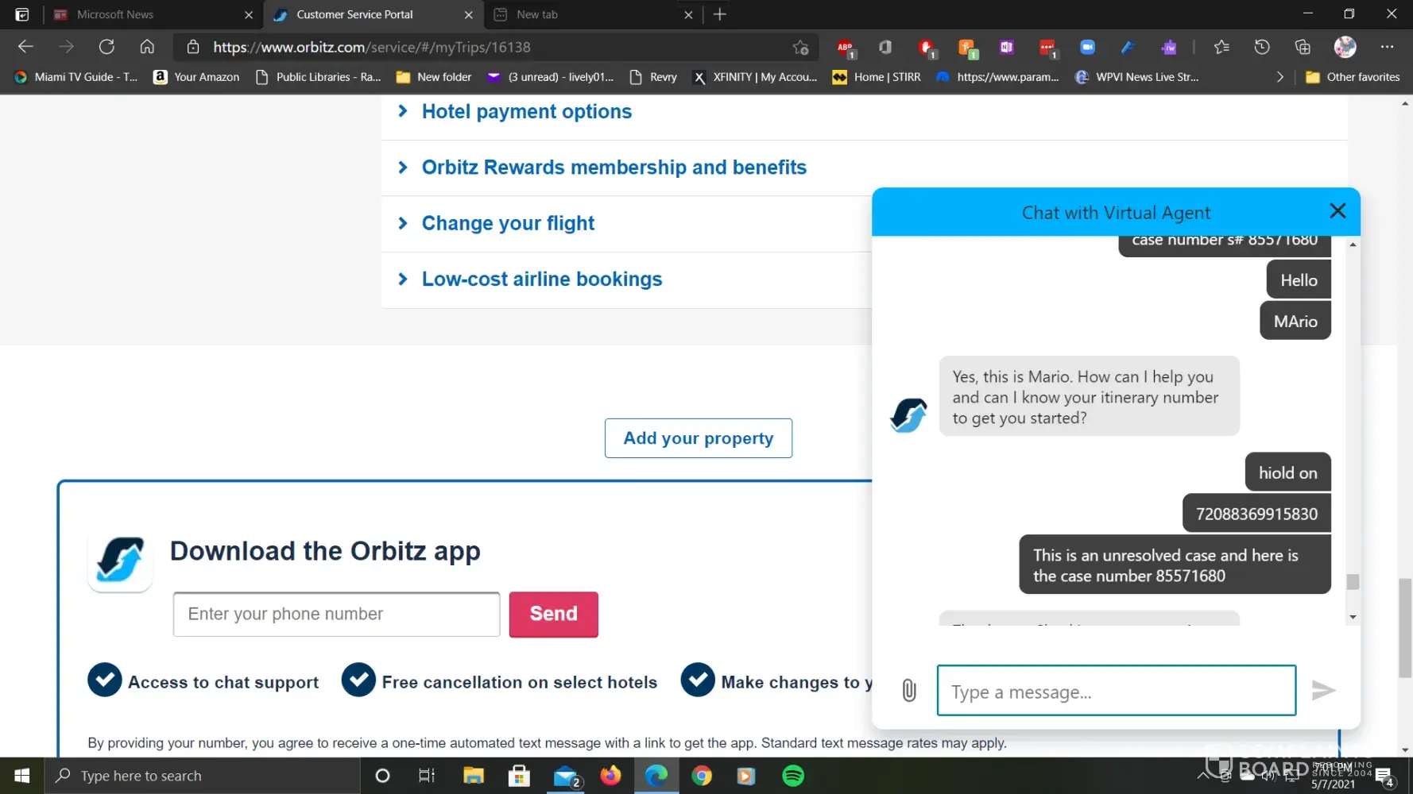The height and width of the screenshot is (794, 1413).
Task: Open the Home STIRR bookmark
Action: [x=877, y=77]
